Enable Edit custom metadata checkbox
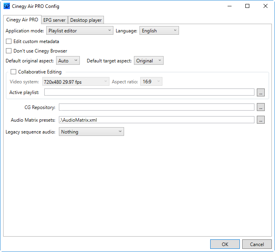 [x=9, y=41]
